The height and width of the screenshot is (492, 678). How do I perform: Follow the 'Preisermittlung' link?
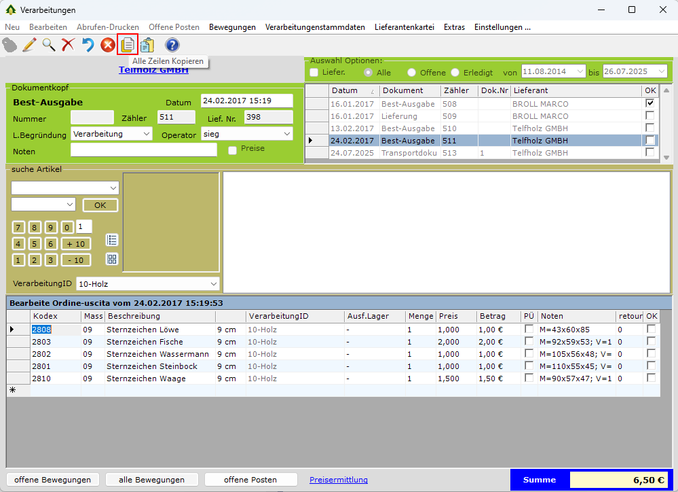pos(339,480)
